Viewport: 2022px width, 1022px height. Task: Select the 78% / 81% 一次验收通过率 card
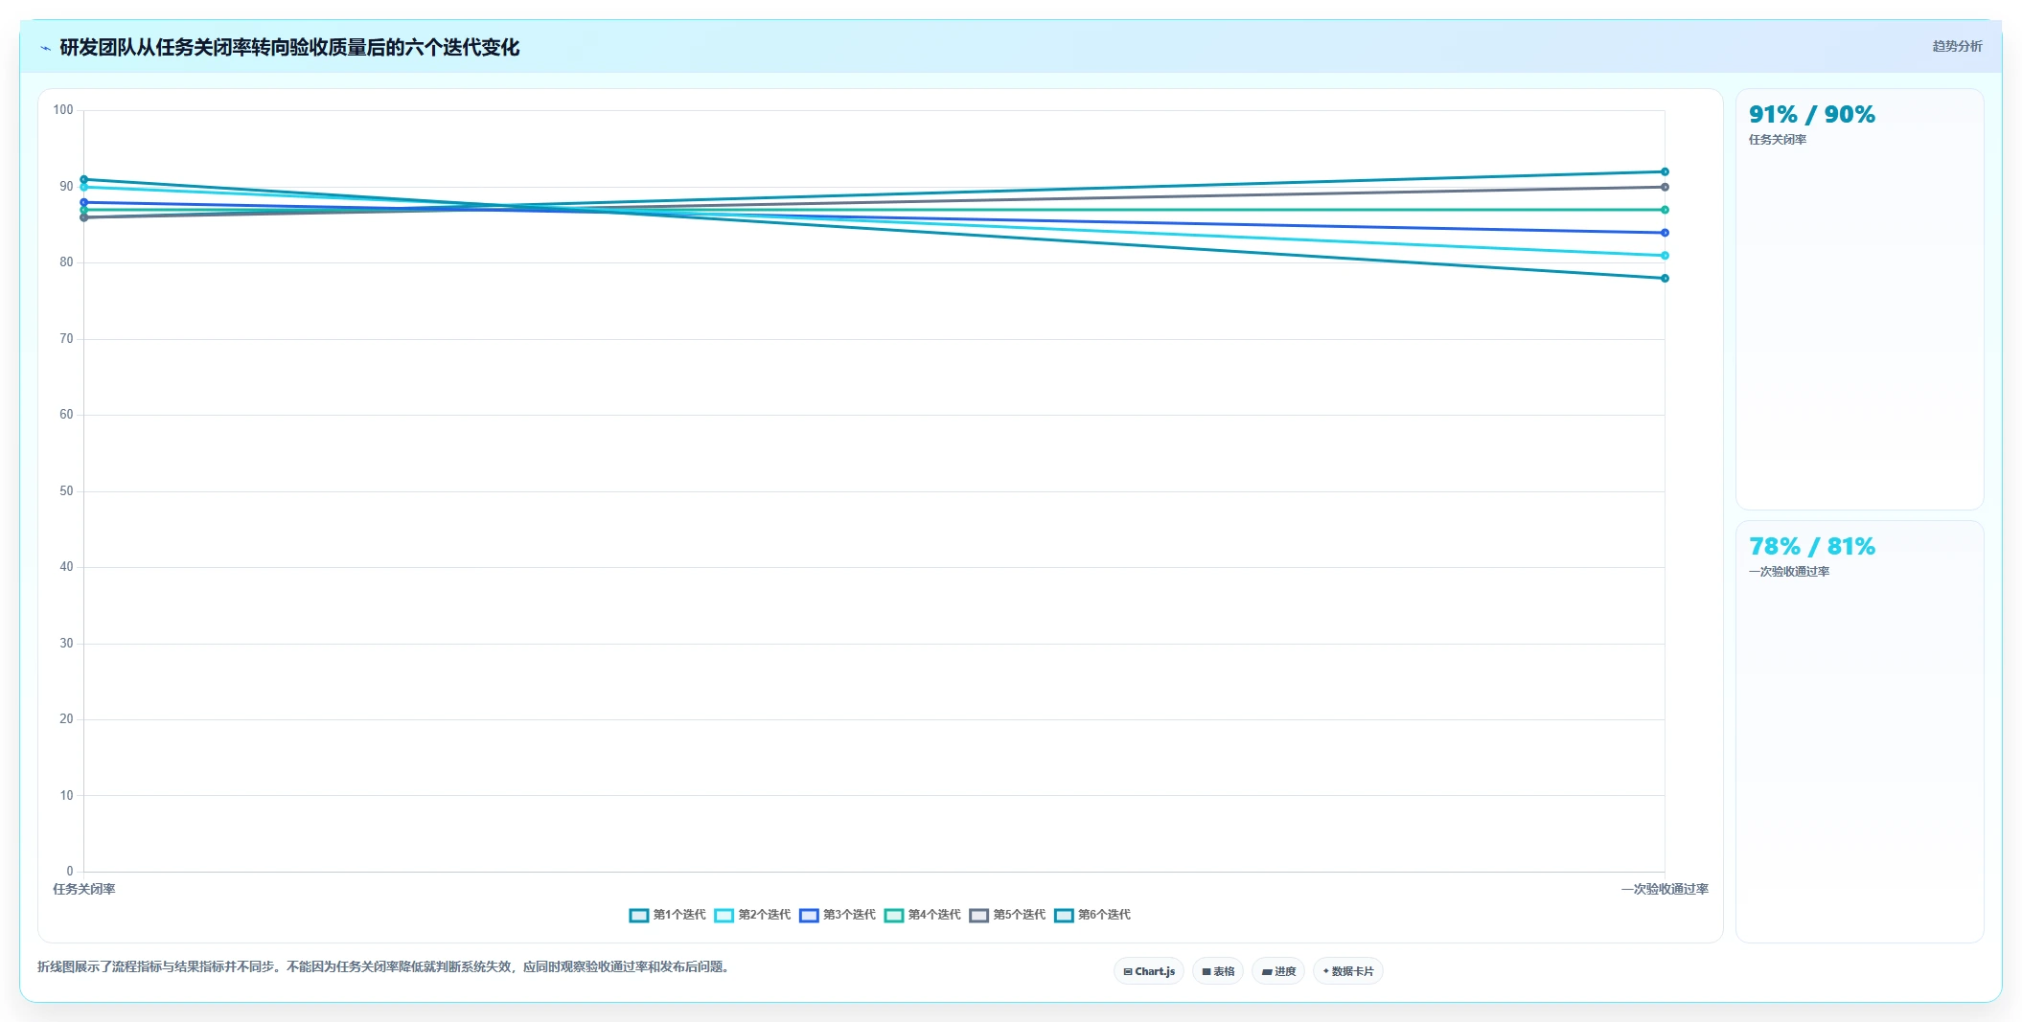[x=1859, y=732]
